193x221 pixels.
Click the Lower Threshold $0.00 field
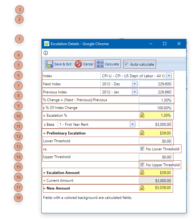click(x=155, y=141)
